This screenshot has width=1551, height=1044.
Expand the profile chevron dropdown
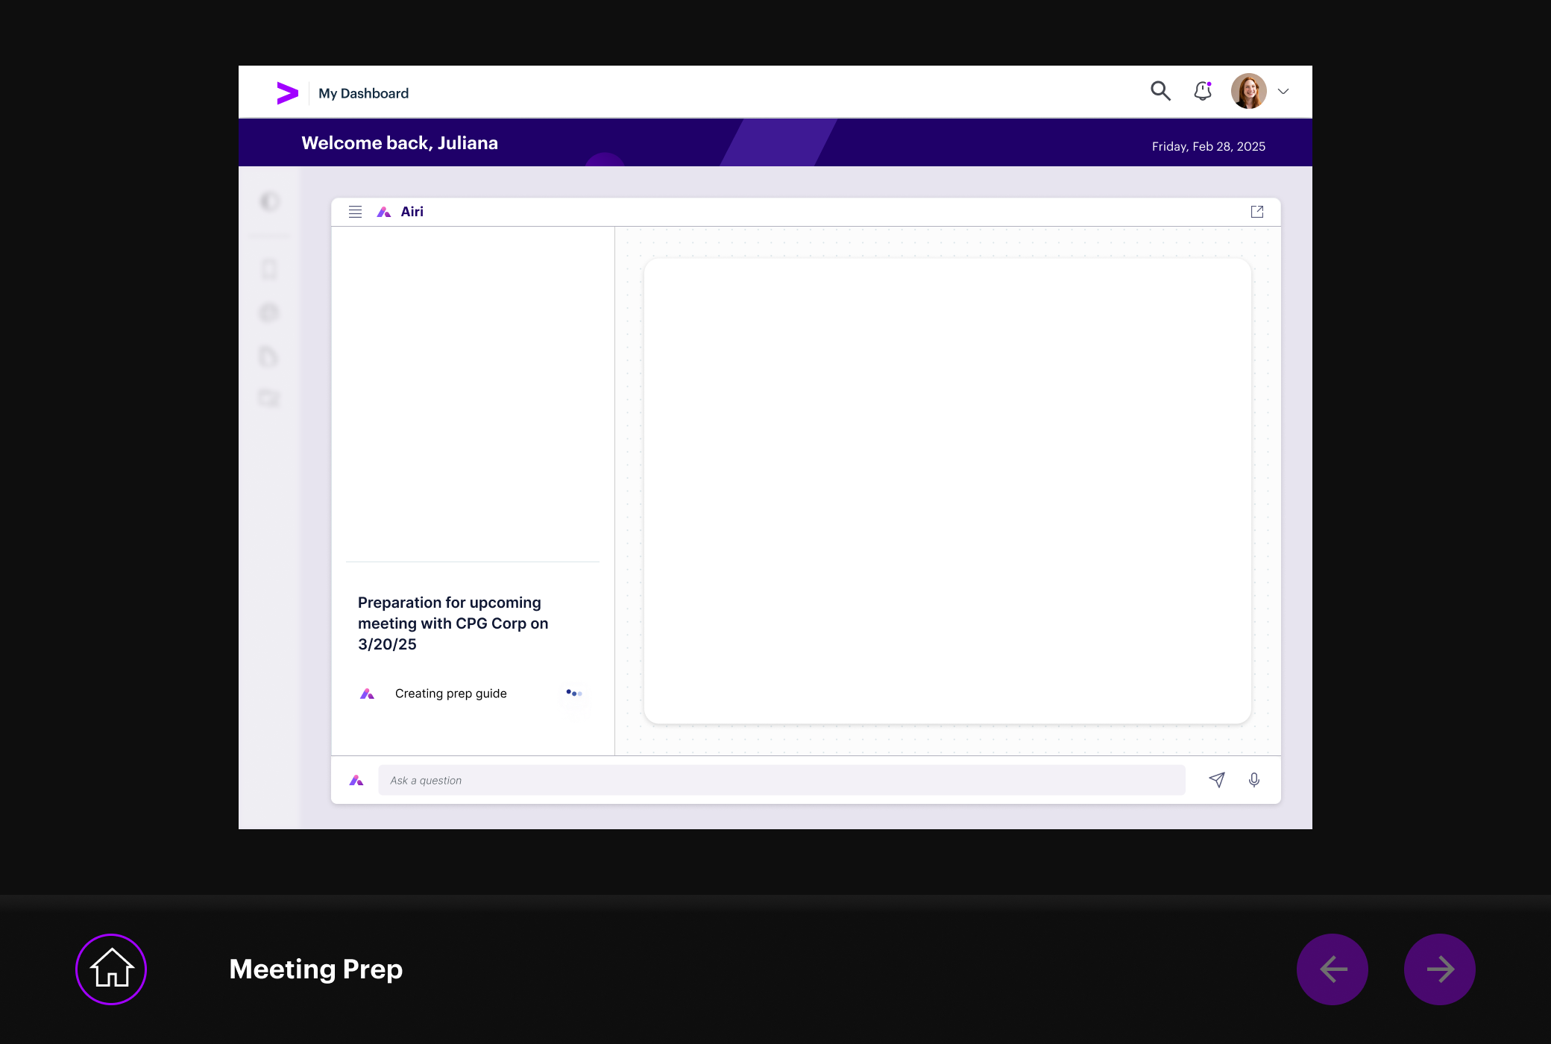(x=1283, y=92)
